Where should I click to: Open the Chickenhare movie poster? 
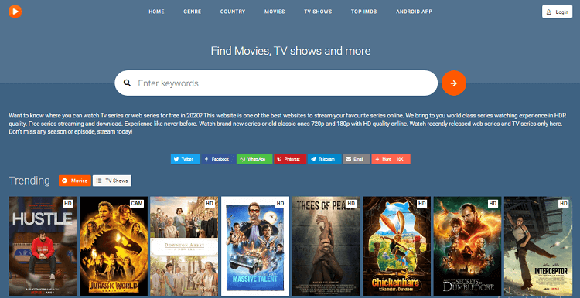click(397, 246)
